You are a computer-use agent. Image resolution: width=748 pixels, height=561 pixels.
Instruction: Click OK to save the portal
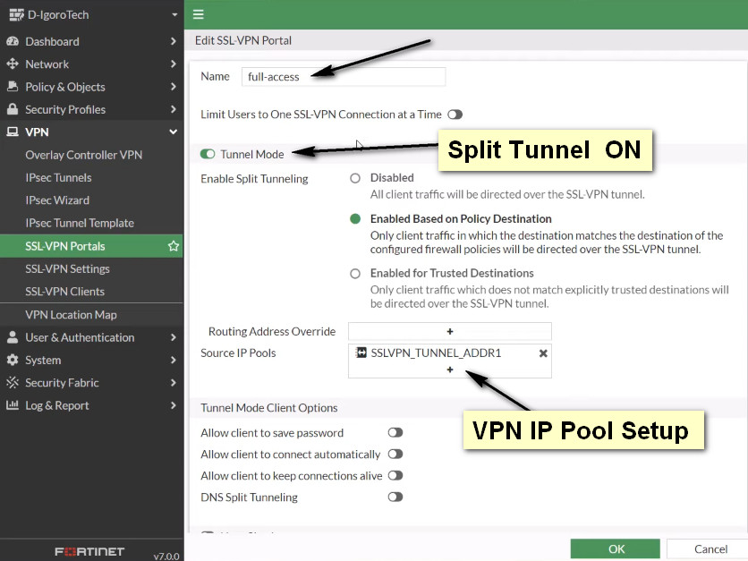click(x=616, y=549)
